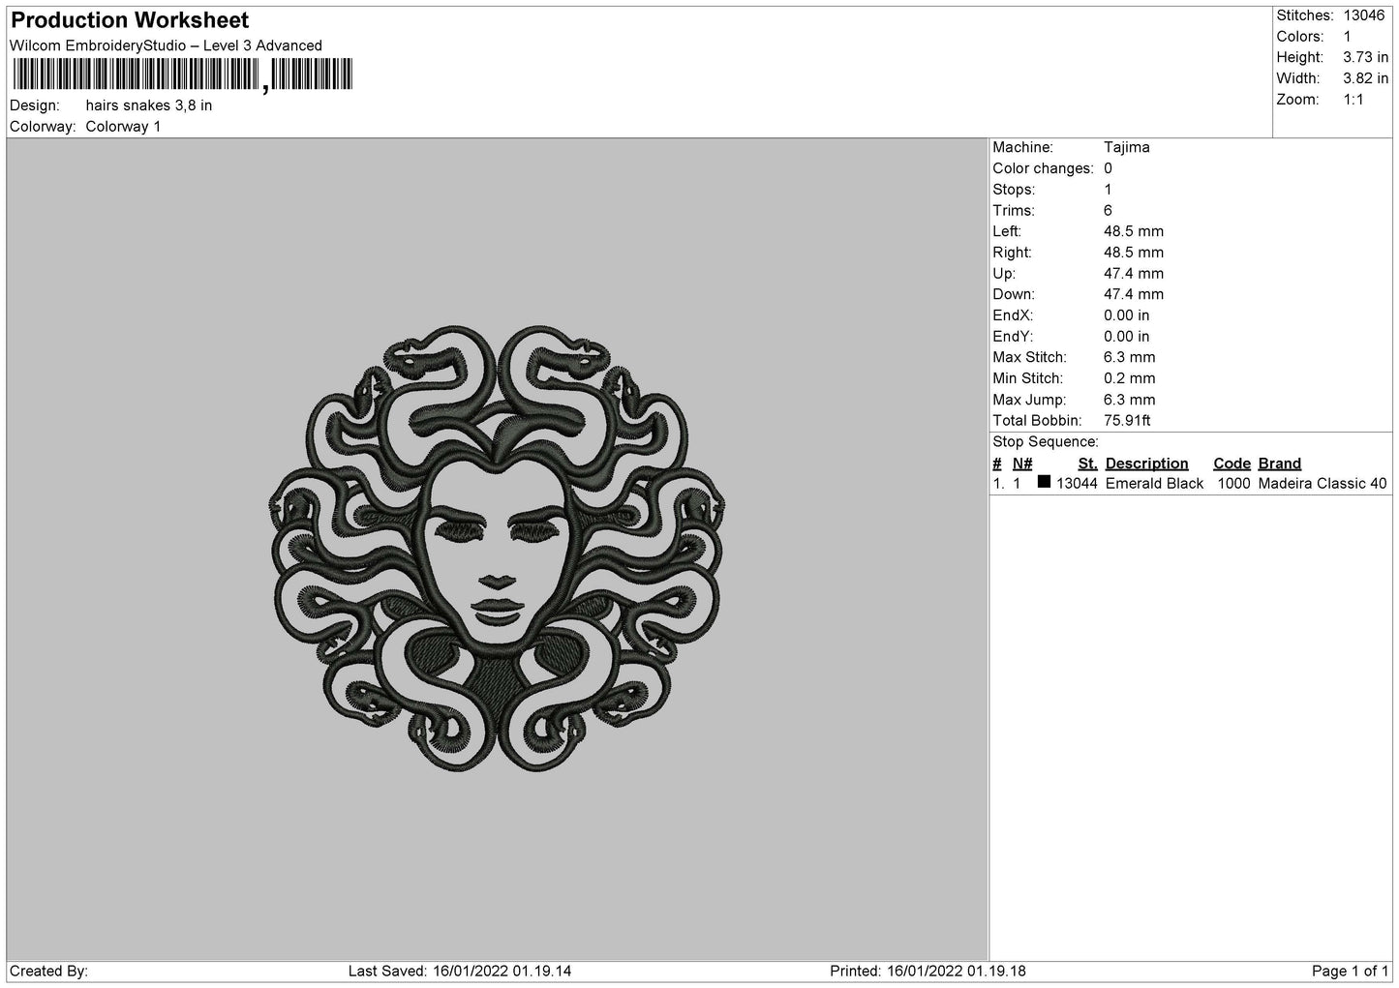
Task: Click the Left value 48.5 mm
Action: coord(1134,231)
